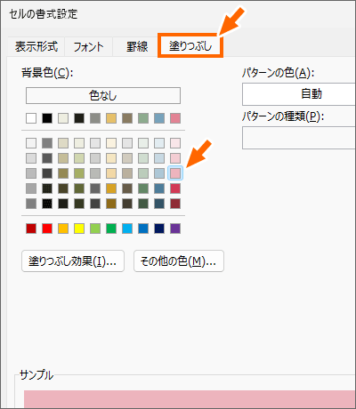Pick the white swatch in theme row
This screenshot has height=409, width=356.
coord(31,118)
